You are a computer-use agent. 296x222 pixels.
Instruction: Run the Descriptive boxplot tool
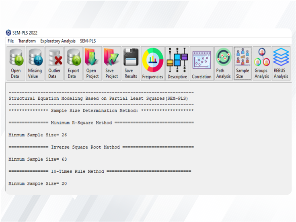177,64
